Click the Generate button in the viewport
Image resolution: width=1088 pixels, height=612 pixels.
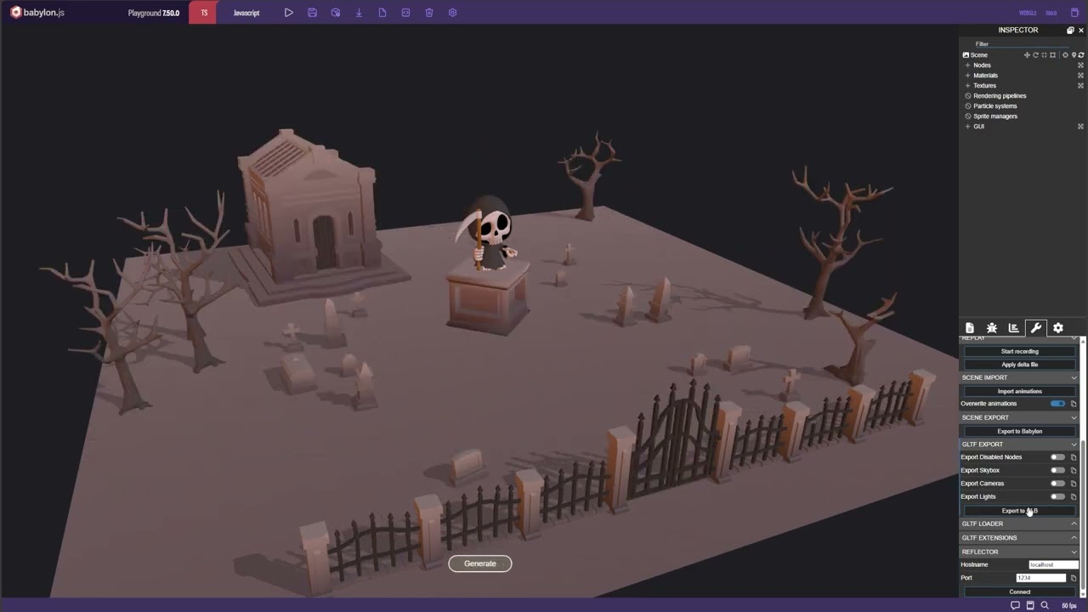480,564
